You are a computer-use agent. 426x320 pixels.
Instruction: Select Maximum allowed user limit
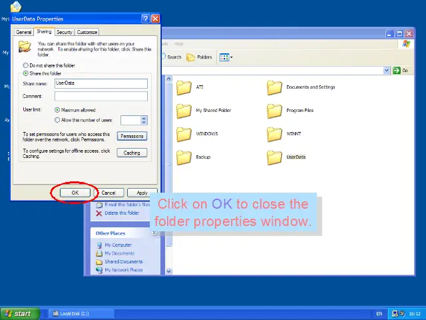(x=57, y=110)
